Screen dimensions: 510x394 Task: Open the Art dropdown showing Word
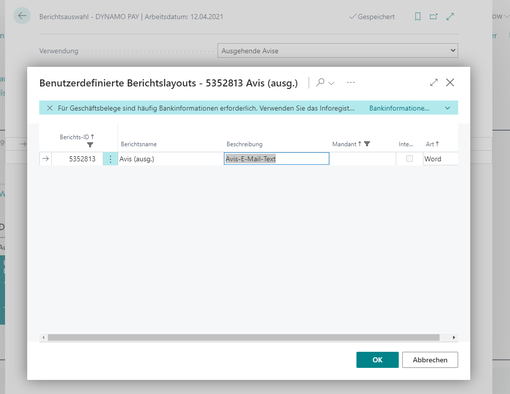(x=441, y=159)
